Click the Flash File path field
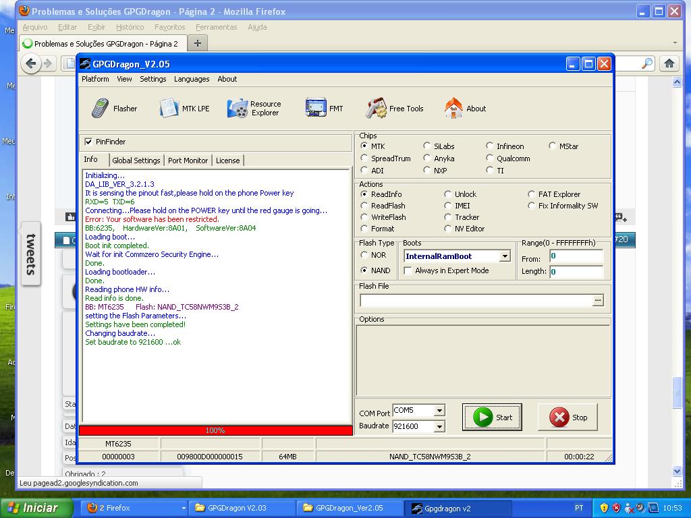691x518 pixels. coord(476,300)
